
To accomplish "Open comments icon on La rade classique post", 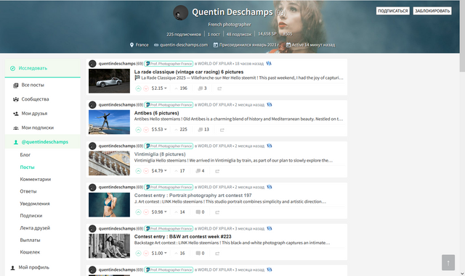I will [x=201, y=88].
